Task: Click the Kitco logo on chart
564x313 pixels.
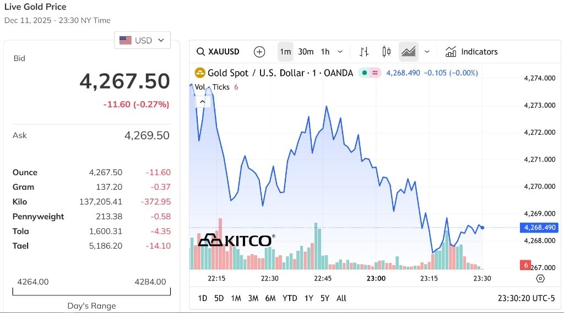Action: (x=236, y=240)
